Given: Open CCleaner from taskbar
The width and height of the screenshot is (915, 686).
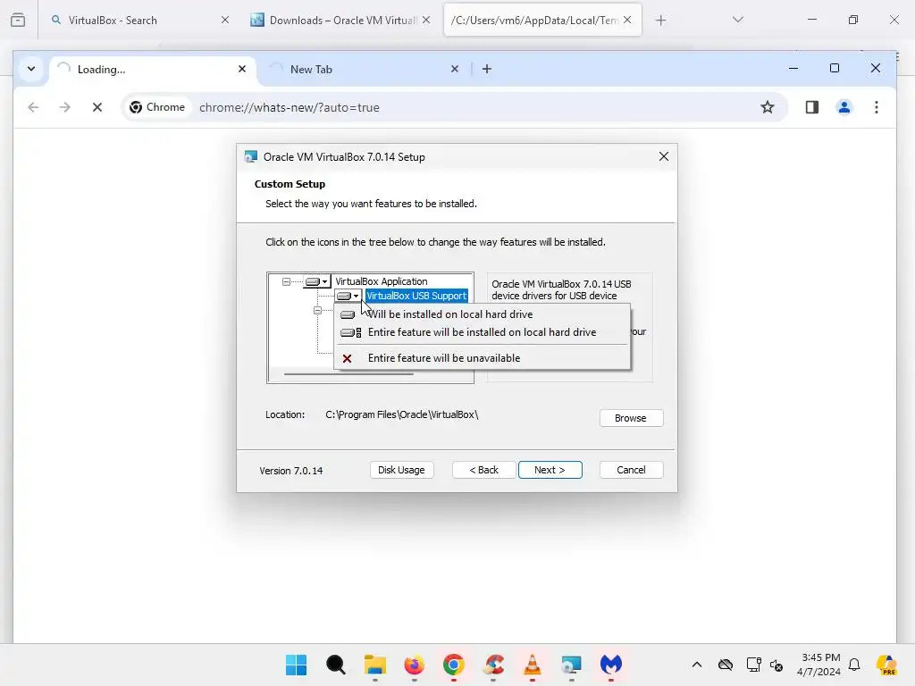Looking at the screenshot, I should pos(493,665).
